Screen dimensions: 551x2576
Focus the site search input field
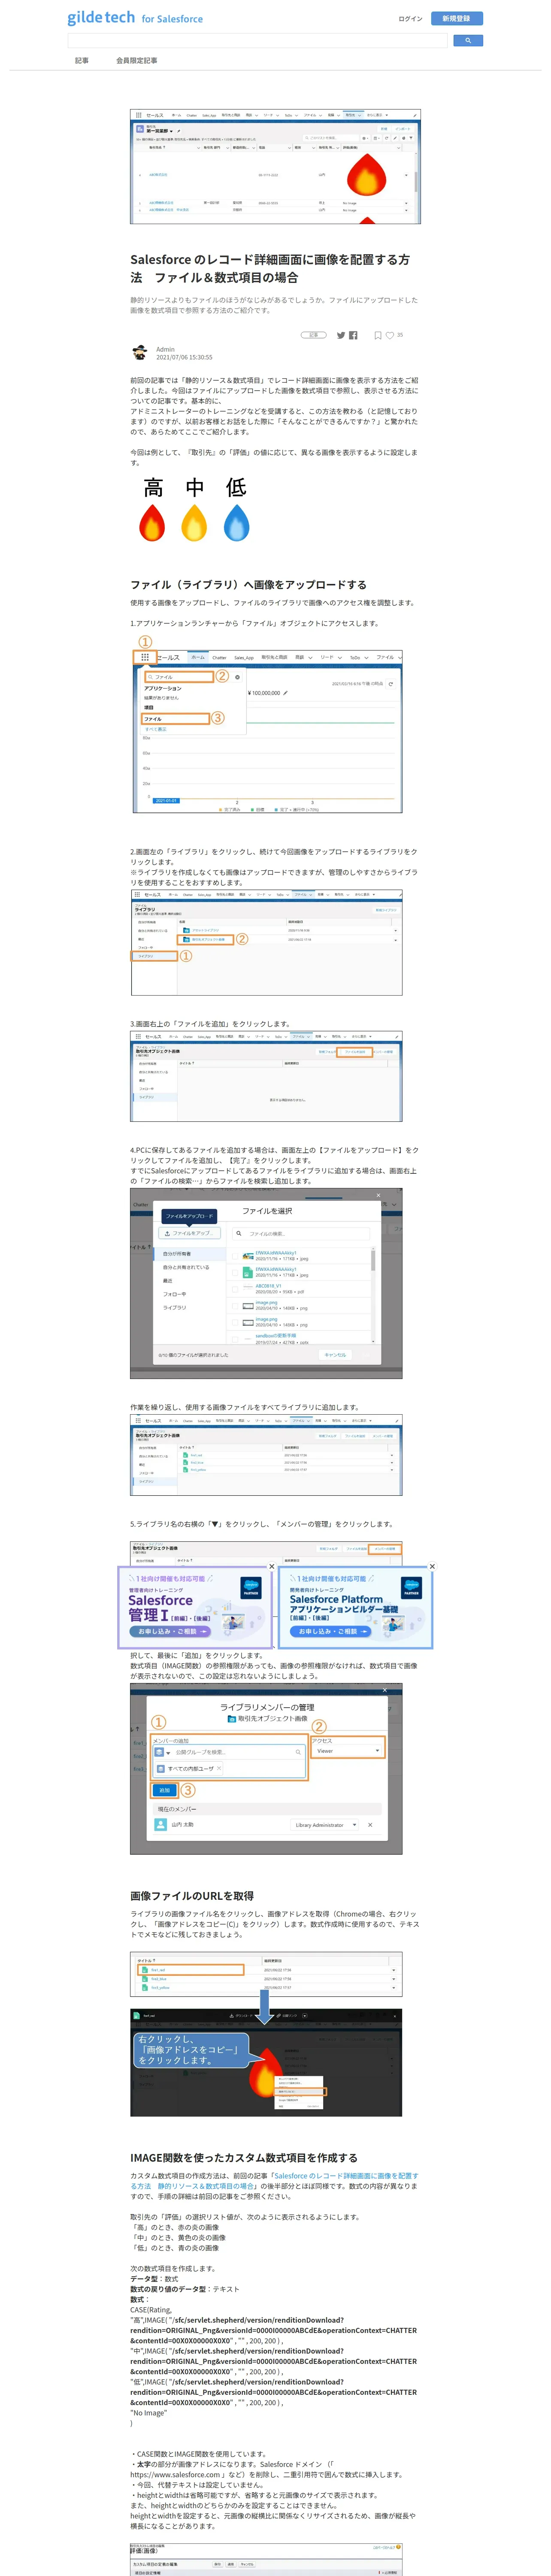point(257,41)
